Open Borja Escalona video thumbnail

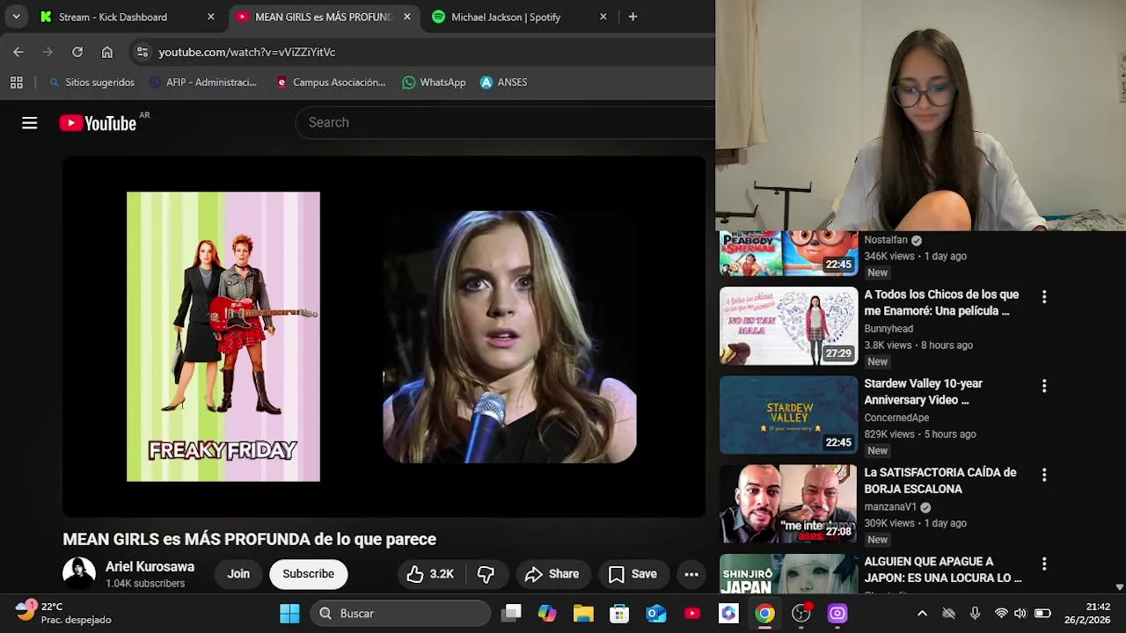(x=788, y=504)
